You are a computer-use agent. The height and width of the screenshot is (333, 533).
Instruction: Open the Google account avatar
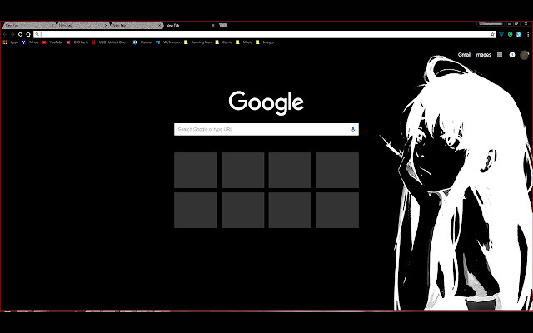(525, 55)
